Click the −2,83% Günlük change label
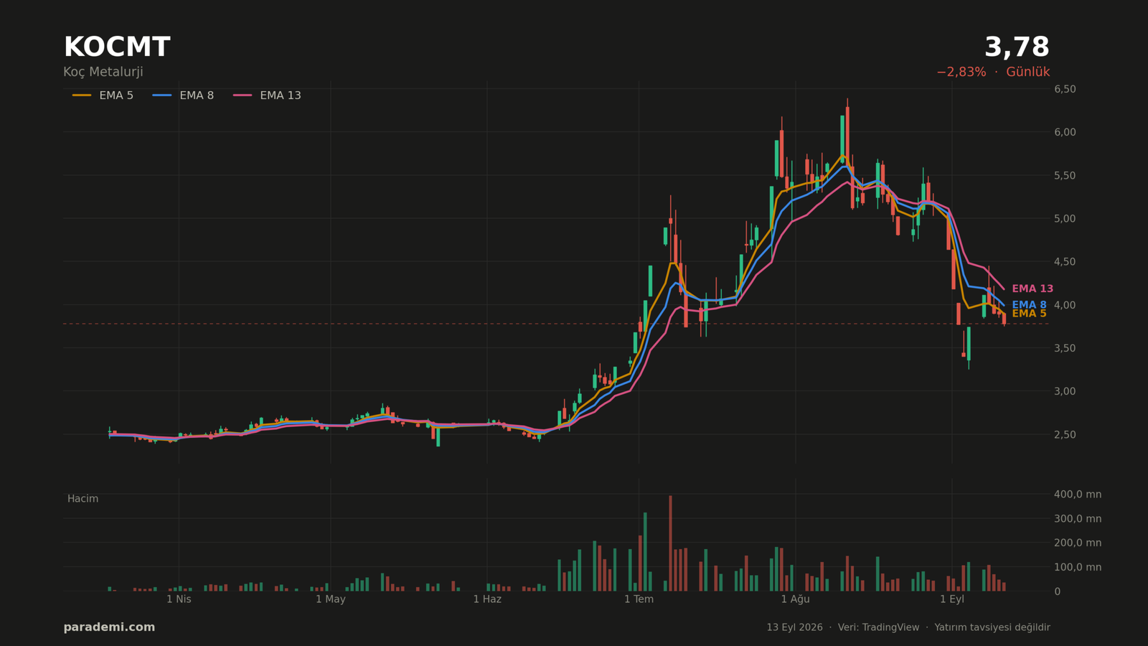Image resolution: width=1148 pixels, height=646 pixels. 993,72
